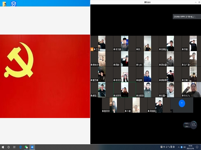Select 董艺博's video tile
This screenshot has width=201, height=150.
pos(102,74)
